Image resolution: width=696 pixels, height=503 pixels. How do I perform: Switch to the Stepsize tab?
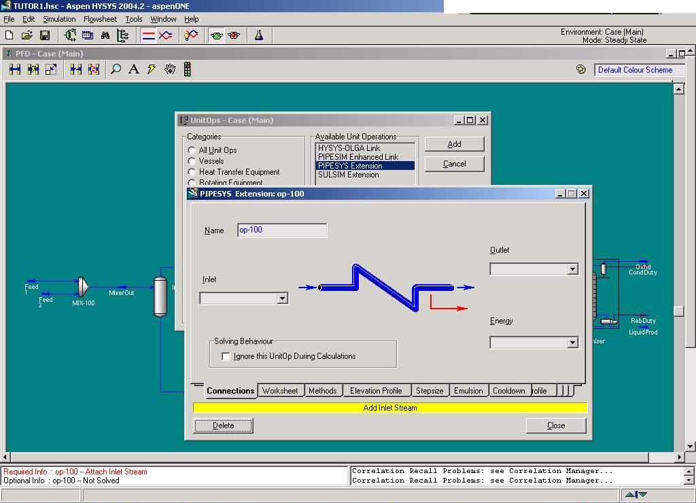click(430, 391)
